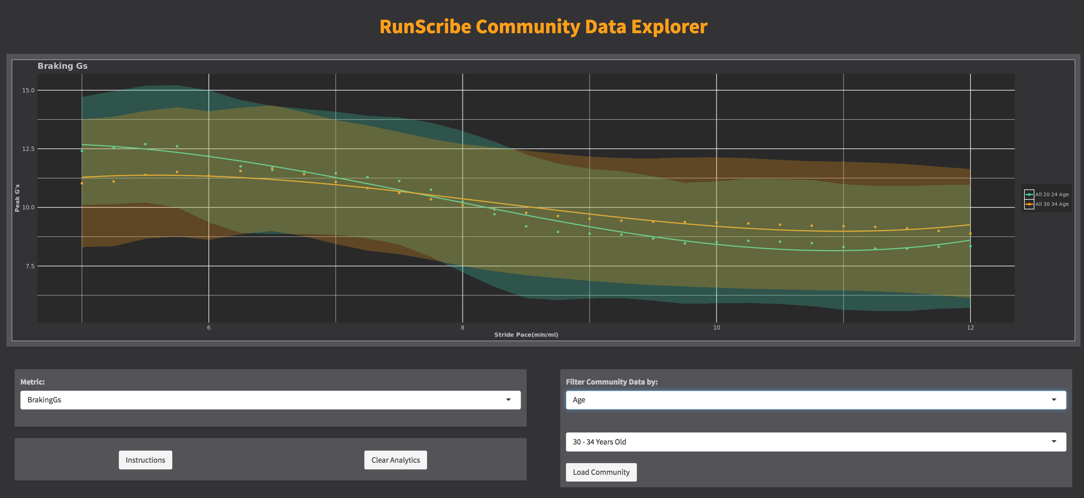The height and width of the screenshot is (498, 1084).
Task: Click the 15.0 y-axis tick label
Action: pyautogui.click(x=28, y=90)
